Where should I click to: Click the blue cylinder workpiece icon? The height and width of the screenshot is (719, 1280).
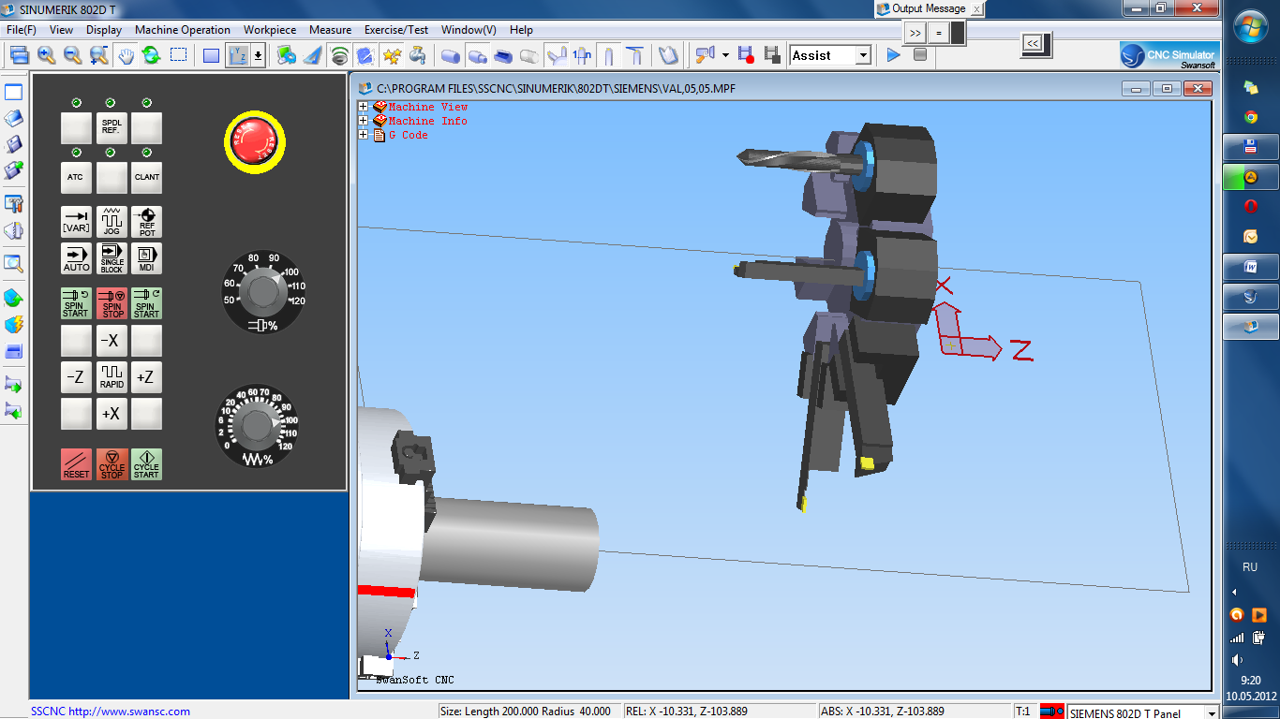pyautogui.click(x=451, y=55)
